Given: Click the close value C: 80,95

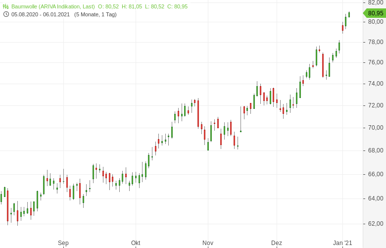Looking at the screenshot, I should click(x=178, y=6).
